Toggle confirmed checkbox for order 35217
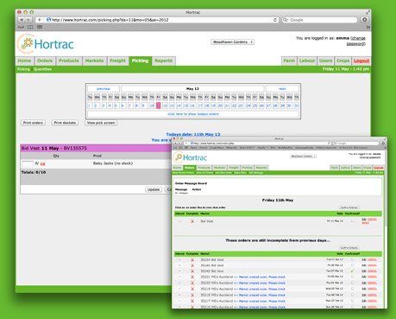 point(352,301)
